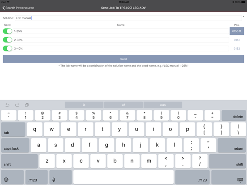
Task: Tap the tilde backtick key
Action: point(9,115)
